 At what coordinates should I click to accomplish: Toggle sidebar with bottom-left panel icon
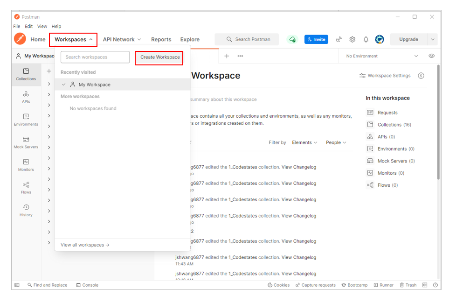click(17, 285)
